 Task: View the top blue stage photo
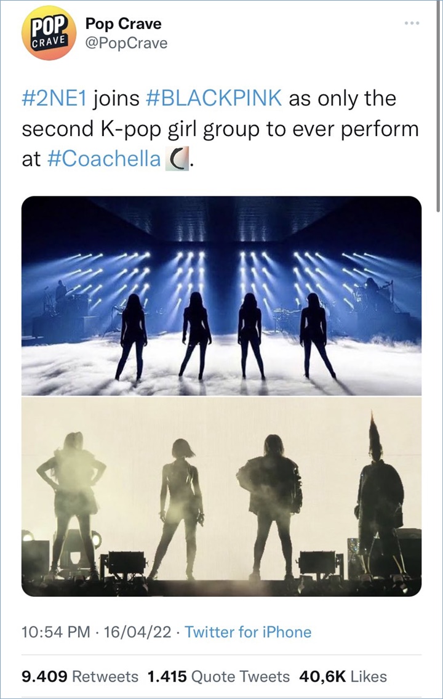221,296
